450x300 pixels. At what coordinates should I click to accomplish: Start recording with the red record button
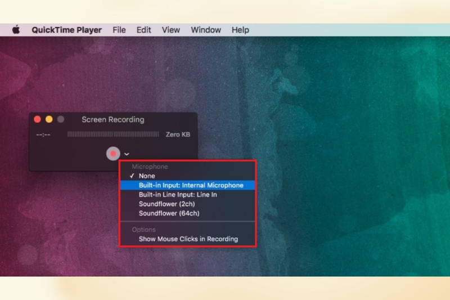[113, 154]
